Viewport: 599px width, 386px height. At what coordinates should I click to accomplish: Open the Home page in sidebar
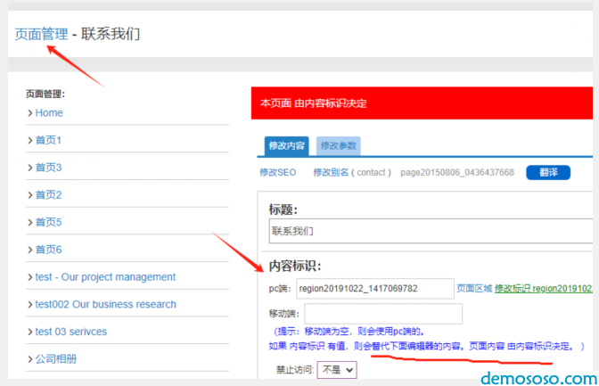coord(49,113)
